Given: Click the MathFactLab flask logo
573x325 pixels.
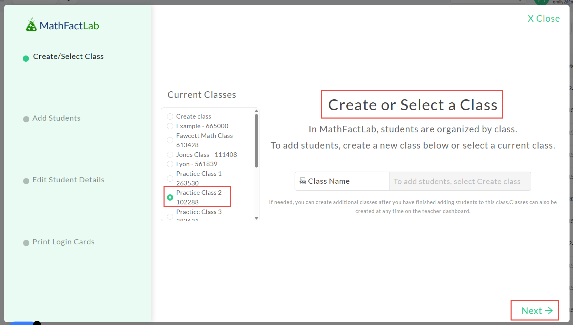Looking at the screenshot, I should 62,25.
